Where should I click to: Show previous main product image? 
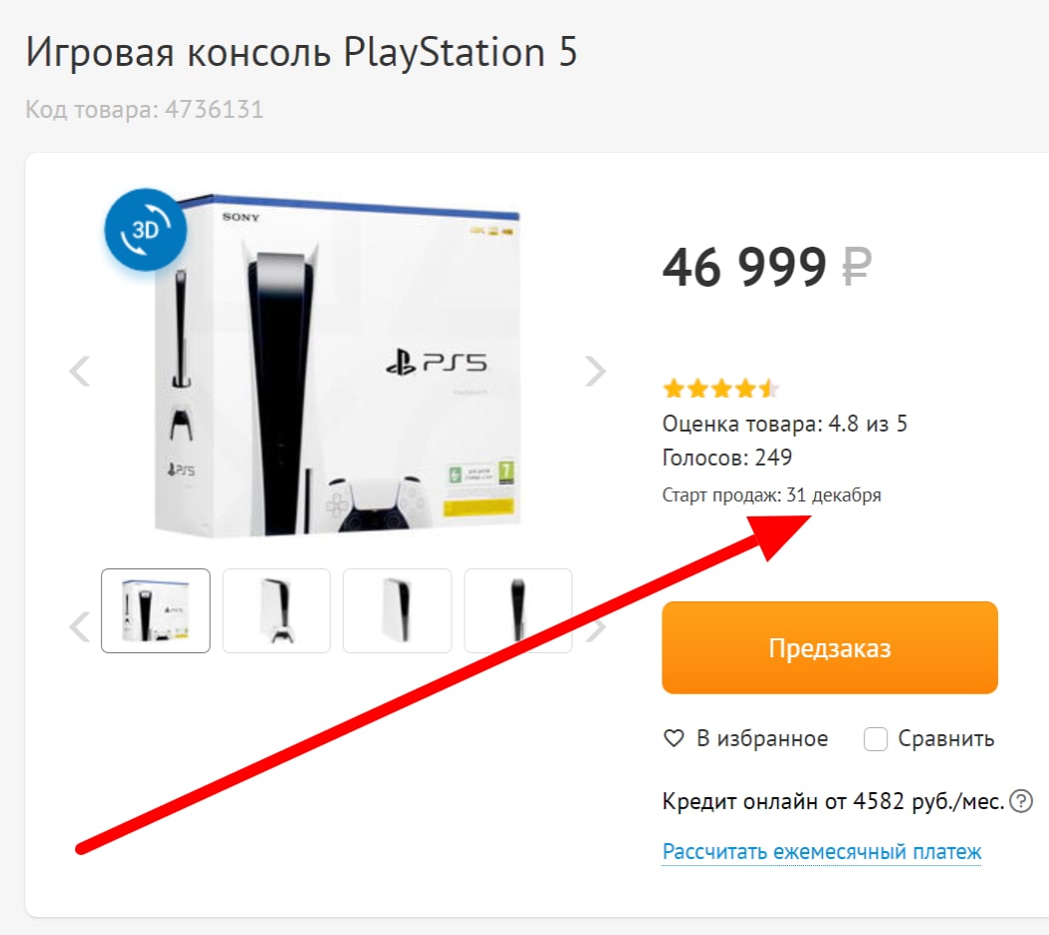point(80,371)
